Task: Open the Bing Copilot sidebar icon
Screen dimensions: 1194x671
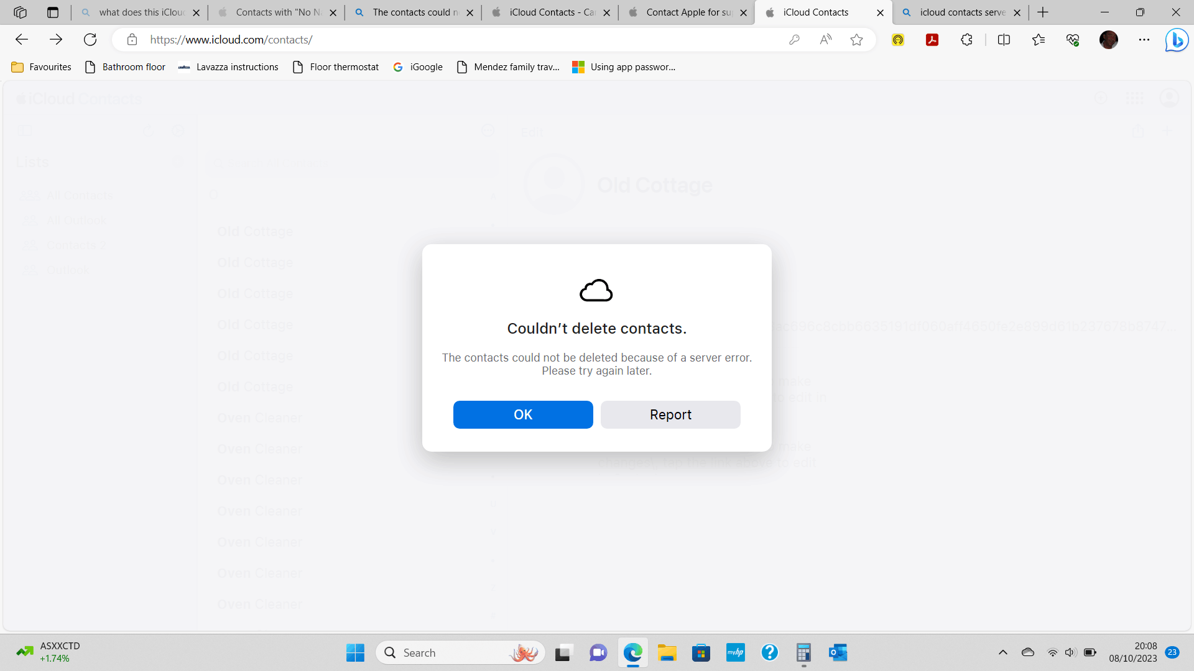Action: click(x=1176, y=40)
